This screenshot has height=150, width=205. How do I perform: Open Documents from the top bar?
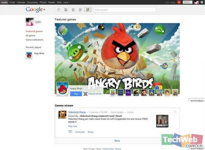32,2
